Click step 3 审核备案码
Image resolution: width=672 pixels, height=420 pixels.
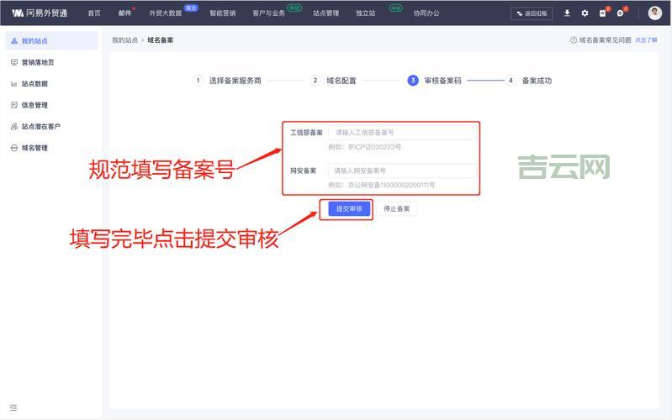tap(435, 81)
